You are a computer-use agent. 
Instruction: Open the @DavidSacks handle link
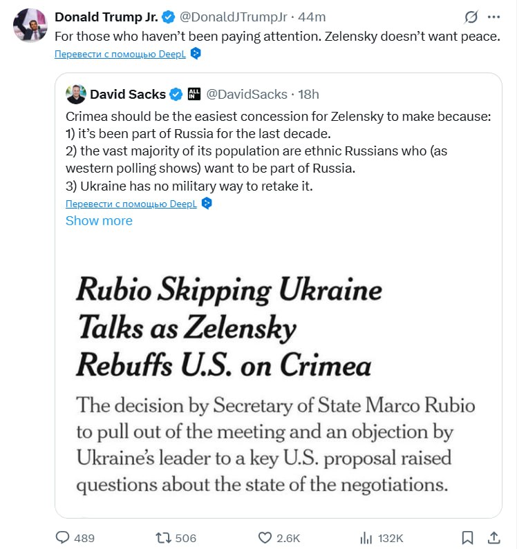[x=247, y=94]
